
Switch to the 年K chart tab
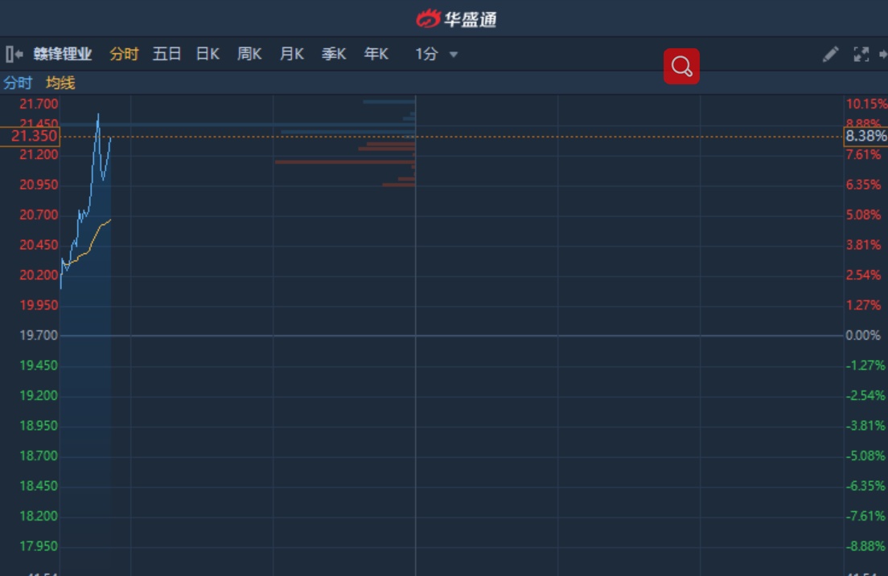[x=376, y=55]
